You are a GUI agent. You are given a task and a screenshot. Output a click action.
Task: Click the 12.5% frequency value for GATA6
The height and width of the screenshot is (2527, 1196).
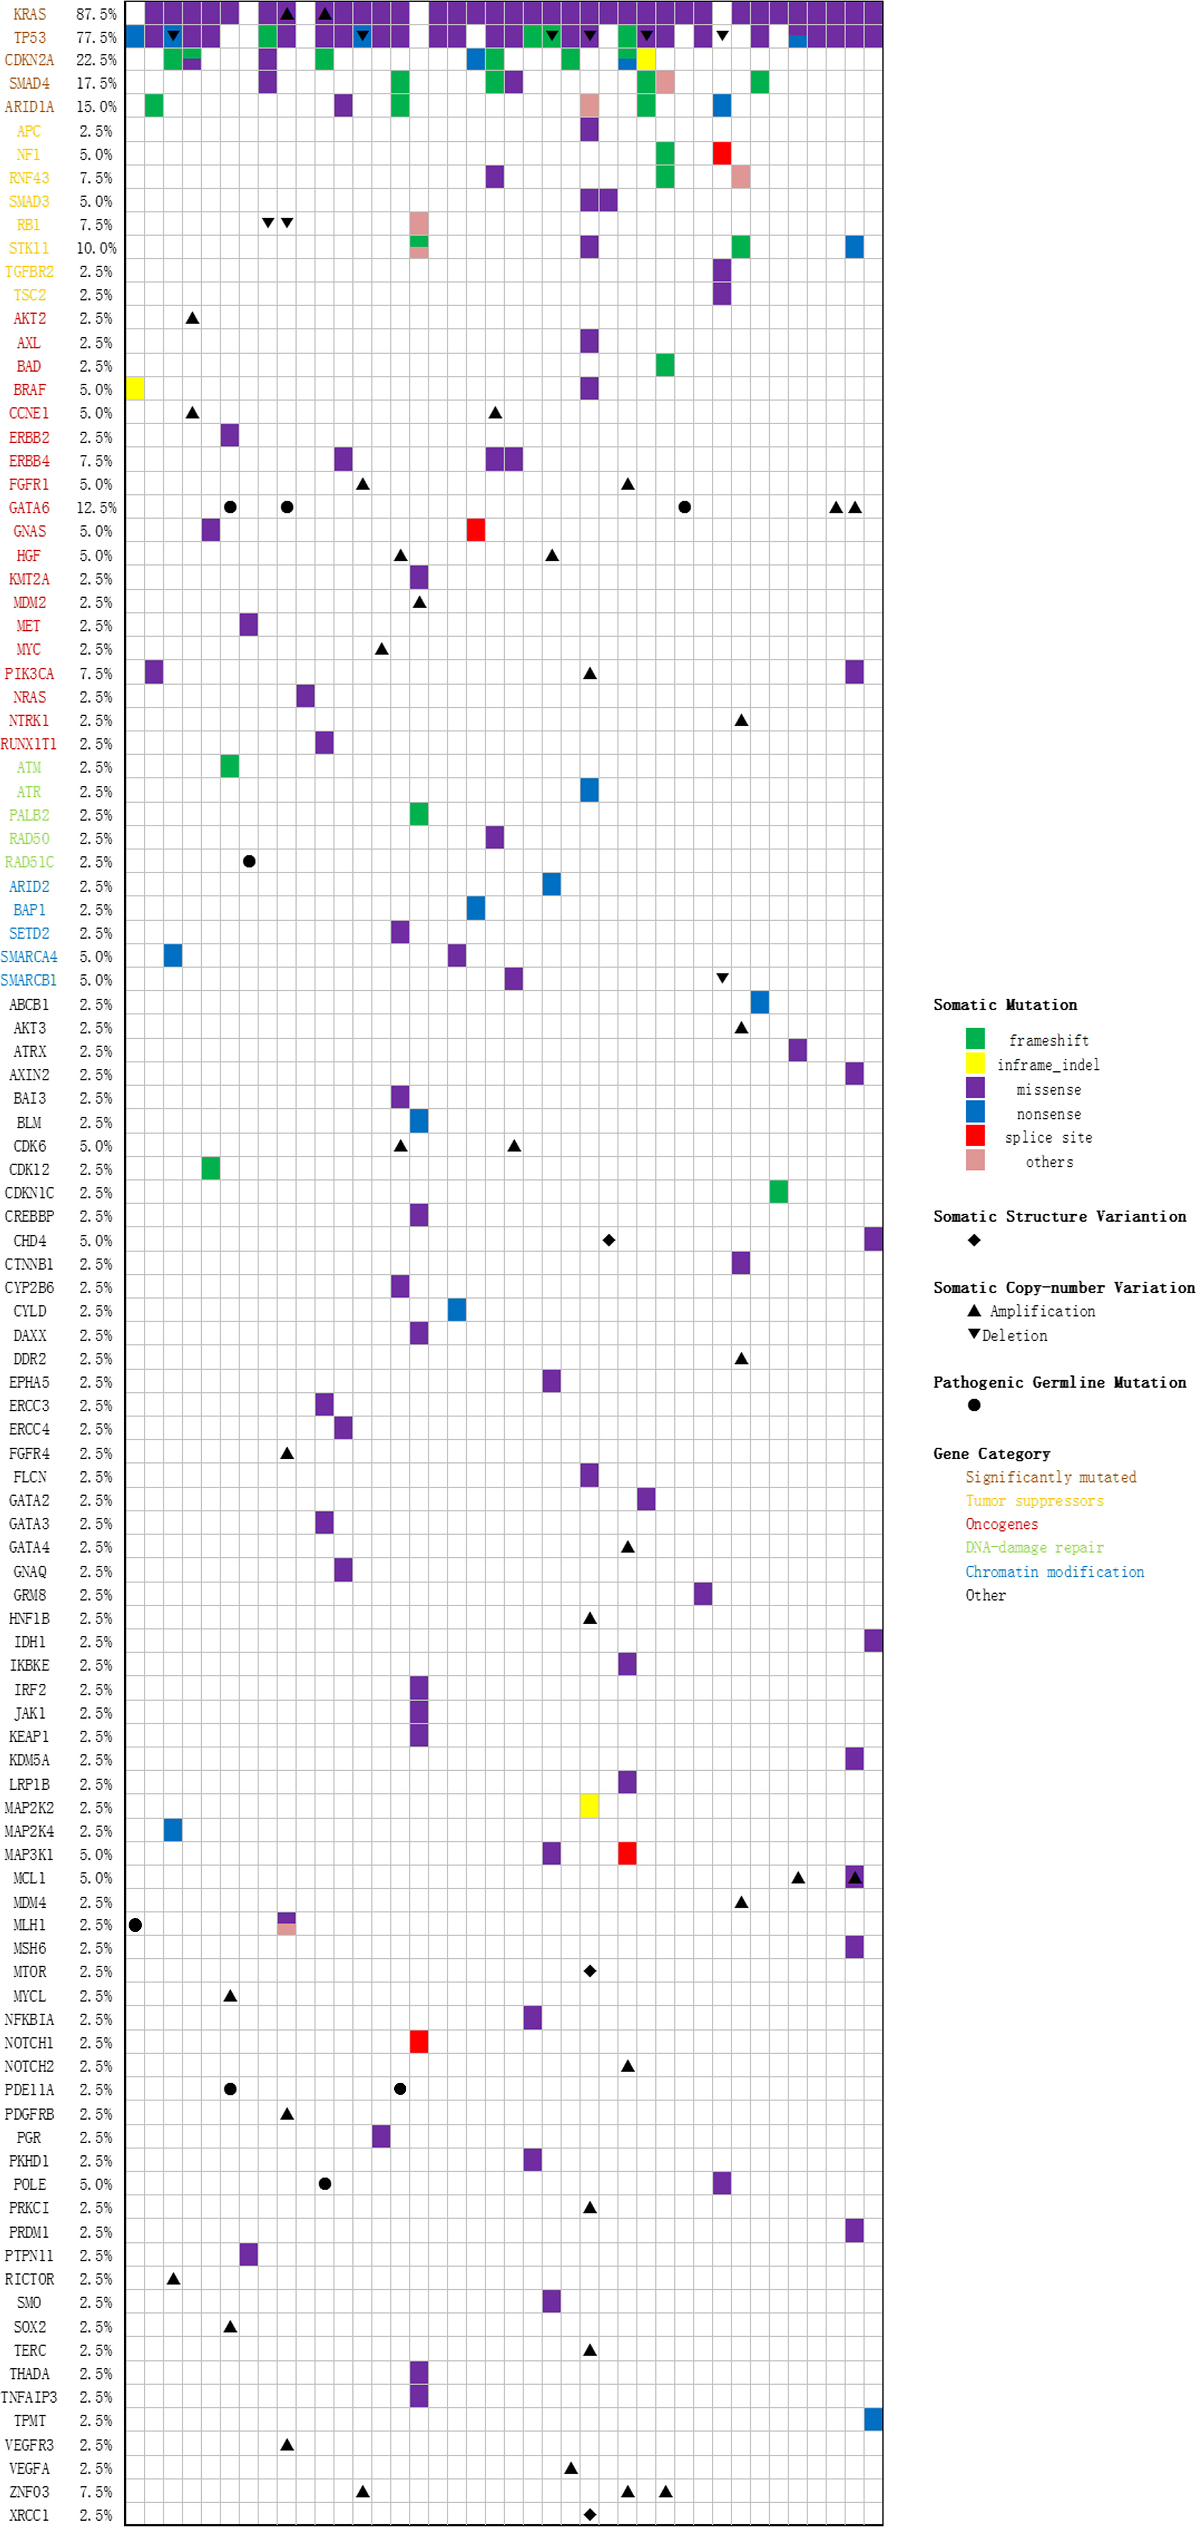(96, 507)
